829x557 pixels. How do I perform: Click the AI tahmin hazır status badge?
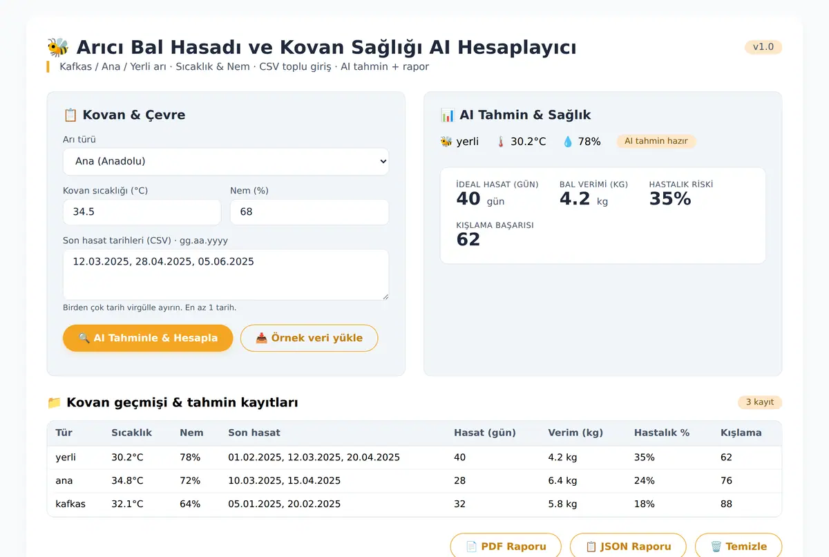point(656,141)
